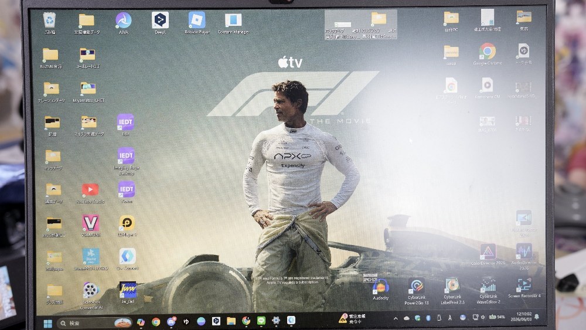
Task: Open the blue Connect app icon
Action: pyautogui.click(x=127, y=258)
